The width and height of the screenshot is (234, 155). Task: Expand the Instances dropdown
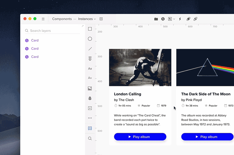coord(87,19)
